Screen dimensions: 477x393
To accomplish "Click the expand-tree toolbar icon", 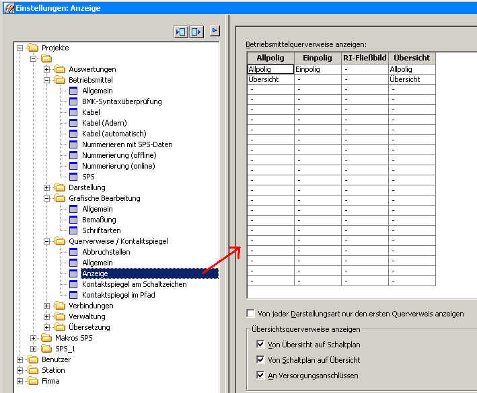I will tap(196, 32).
